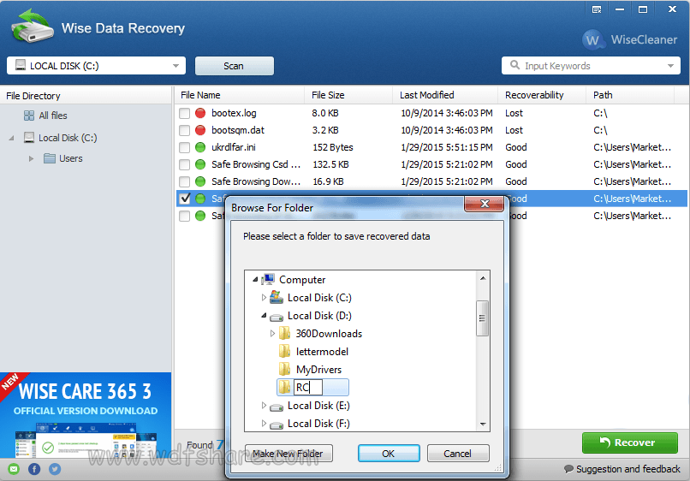Expand Local Disk (F:) node
690x481 pixels.
tap(264, 424)
